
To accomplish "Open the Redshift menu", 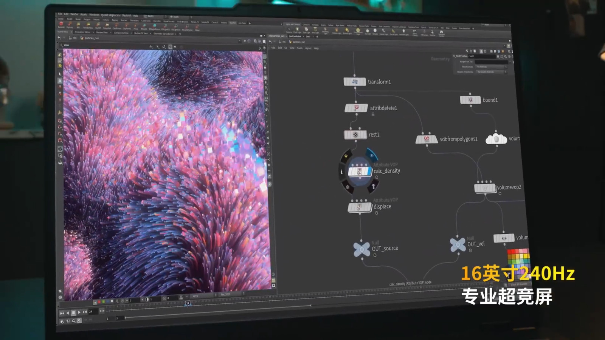I will [127, 15].
